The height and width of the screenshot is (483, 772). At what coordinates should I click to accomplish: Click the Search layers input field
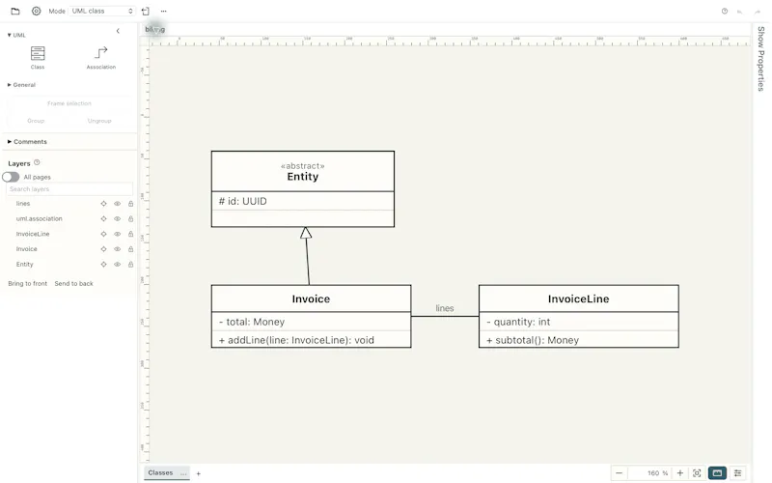pos(69,188)
